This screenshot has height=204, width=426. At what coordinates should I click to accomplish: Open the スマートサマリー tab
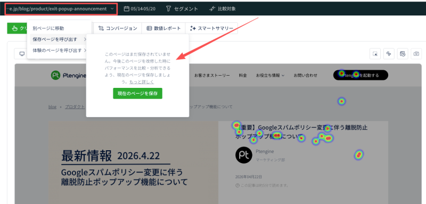coord(211,28)
